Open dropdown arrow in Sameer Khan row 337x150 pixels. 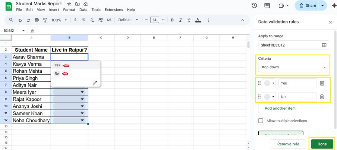point(82,113)
